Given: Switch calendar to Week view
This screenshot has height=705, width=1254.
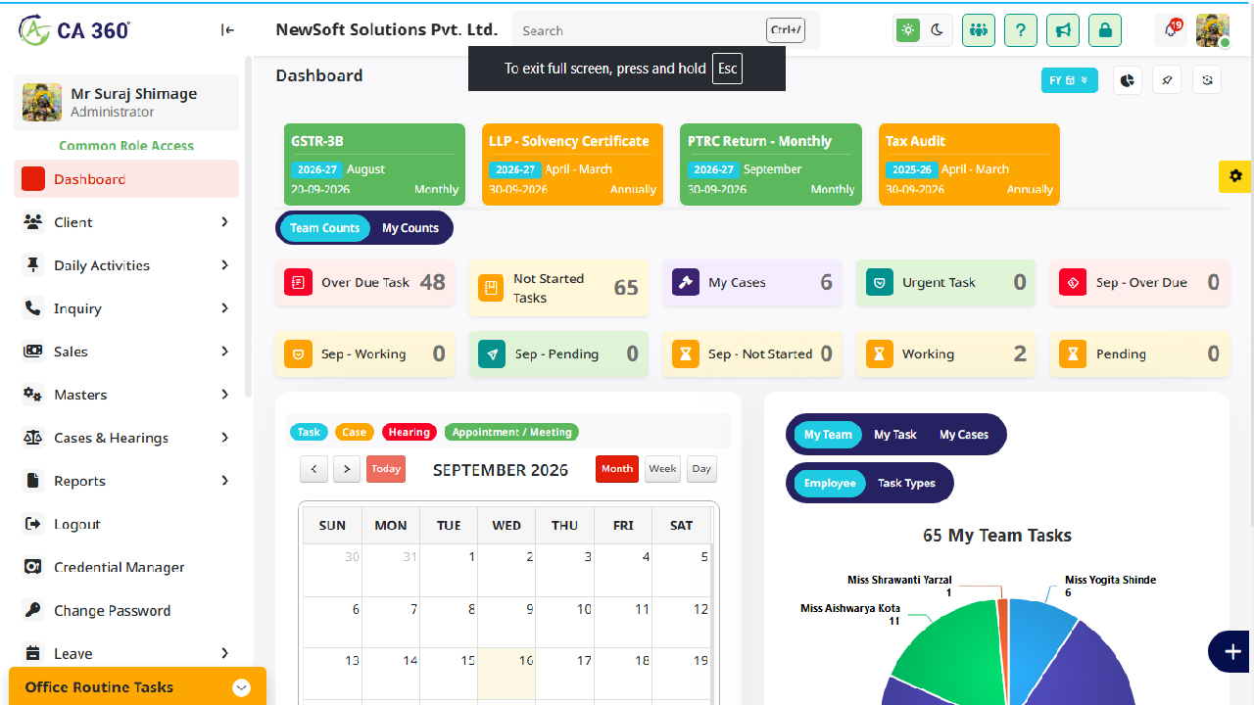Looking at the screenshot, I should click(x=662, y=469).
